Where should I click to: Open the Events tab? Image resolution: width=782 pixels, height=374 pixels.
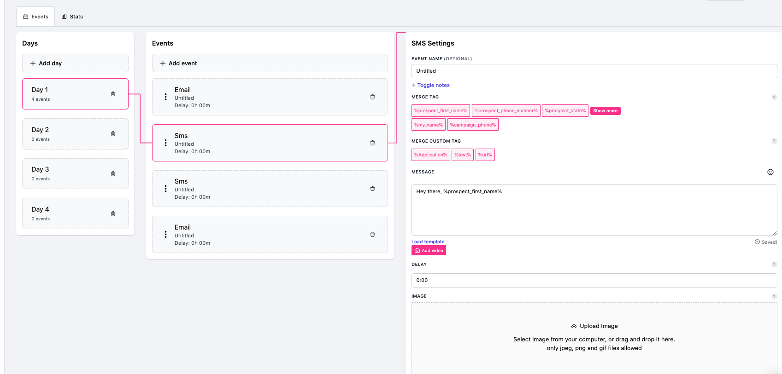click(35, 17)
